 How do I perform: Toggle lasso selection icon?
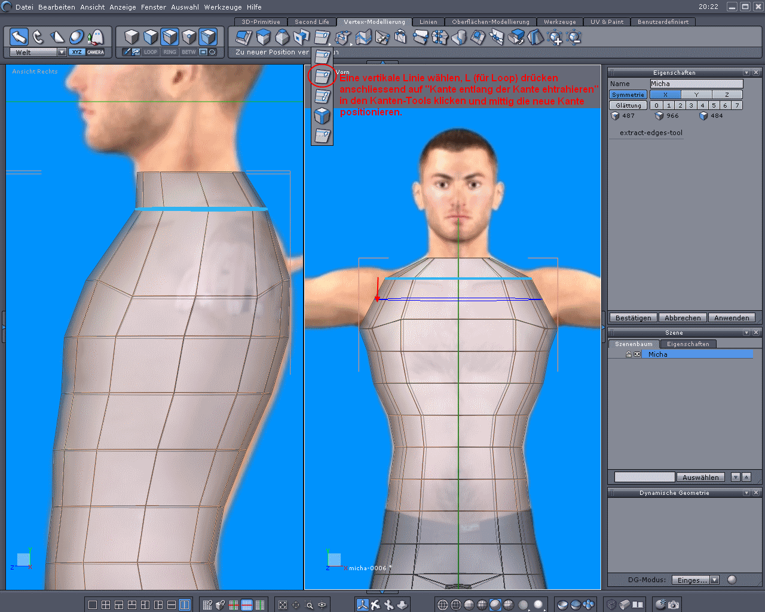[x=212, y=52]
